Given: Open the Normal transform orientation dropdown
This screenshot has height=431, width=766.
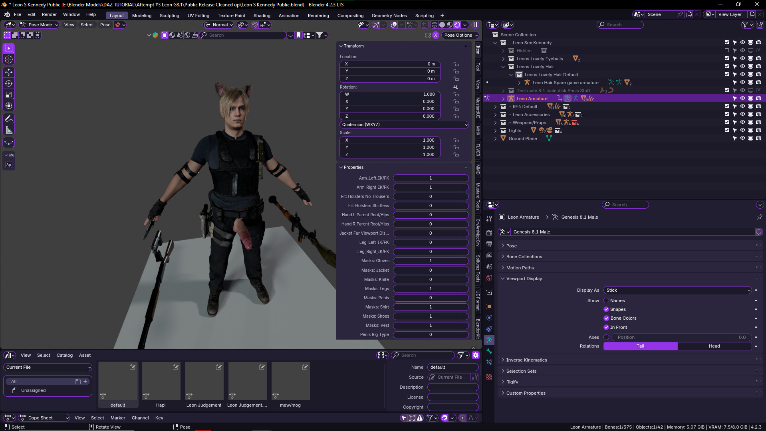Looking at the screenshot, I should 218,25.
